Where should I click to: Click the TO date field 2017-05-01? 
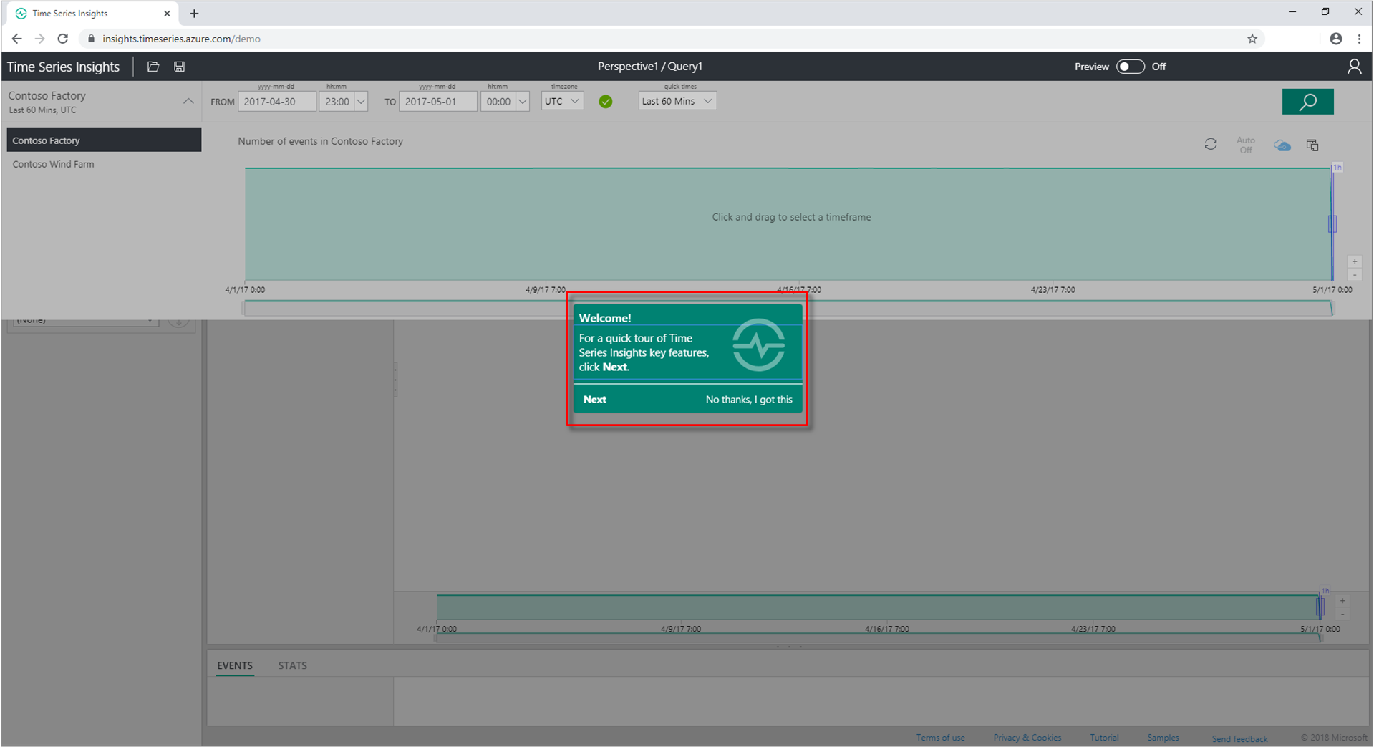[438, 102]
